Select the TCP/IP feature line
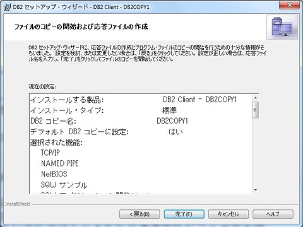The image size is (303, 227). 50,153
